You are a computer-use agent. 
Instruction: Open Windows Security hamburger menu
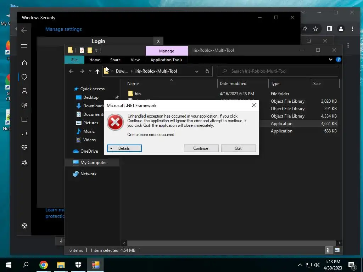24,46
